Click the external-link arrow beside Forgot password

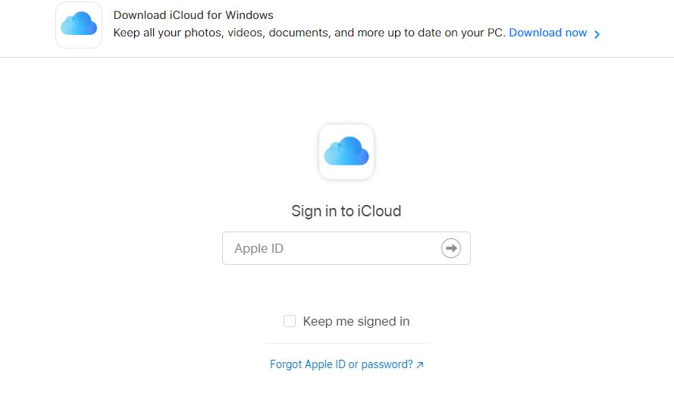coord(420,365)
